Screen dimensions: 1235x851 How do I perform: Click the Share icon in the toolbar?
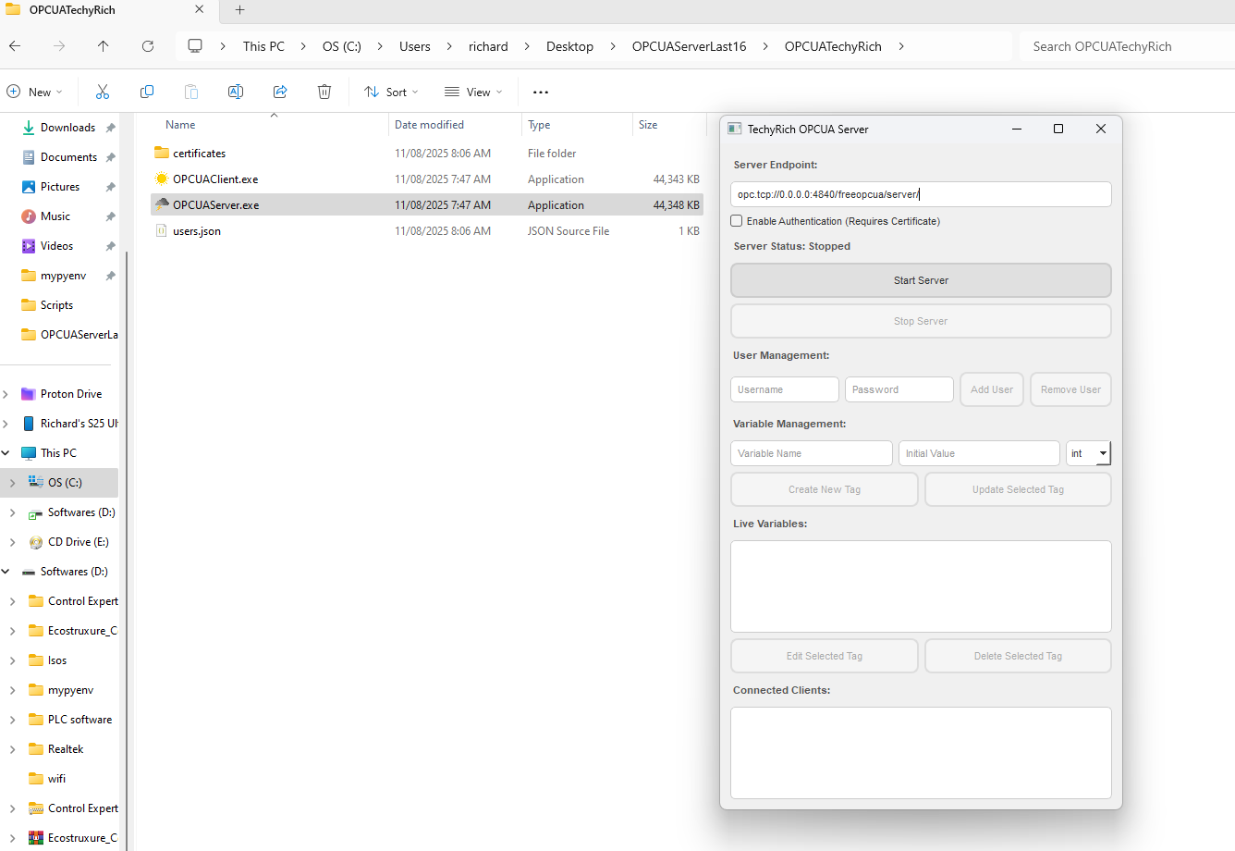[280, 92]
